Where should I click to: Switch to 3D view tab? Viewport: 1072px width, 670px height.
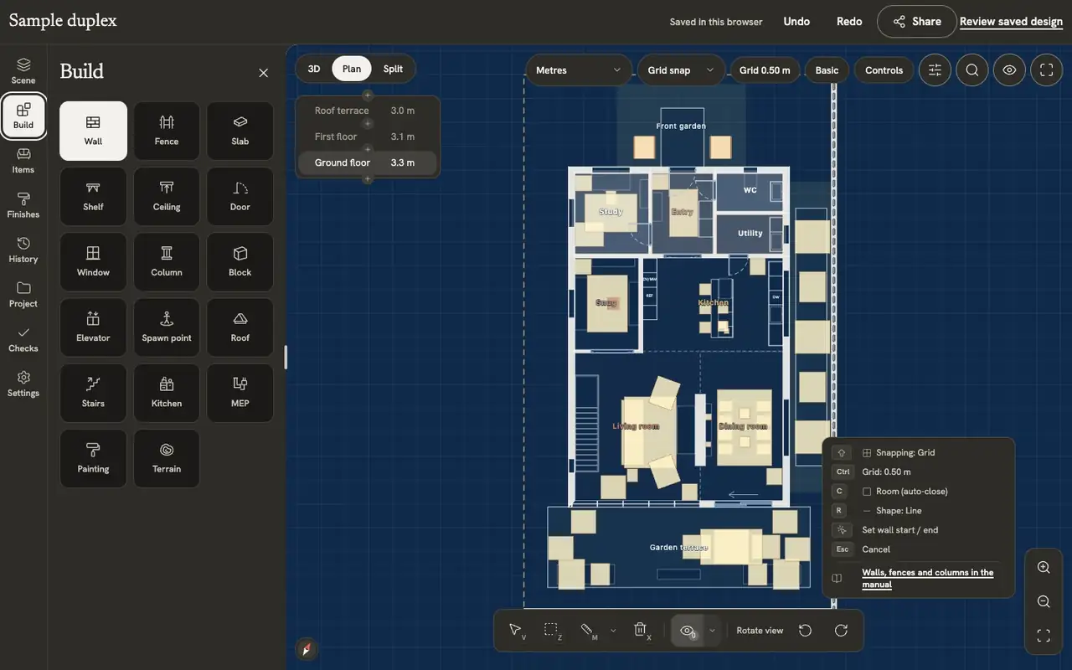(x=314, y=69)
